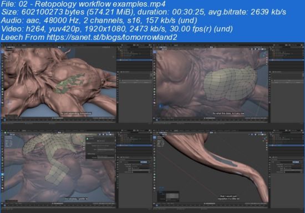Select the 'Video: h264, yuv420p, 1920x1080' info line
Viewport: 305px width, 213px height.
click(117, 29)
